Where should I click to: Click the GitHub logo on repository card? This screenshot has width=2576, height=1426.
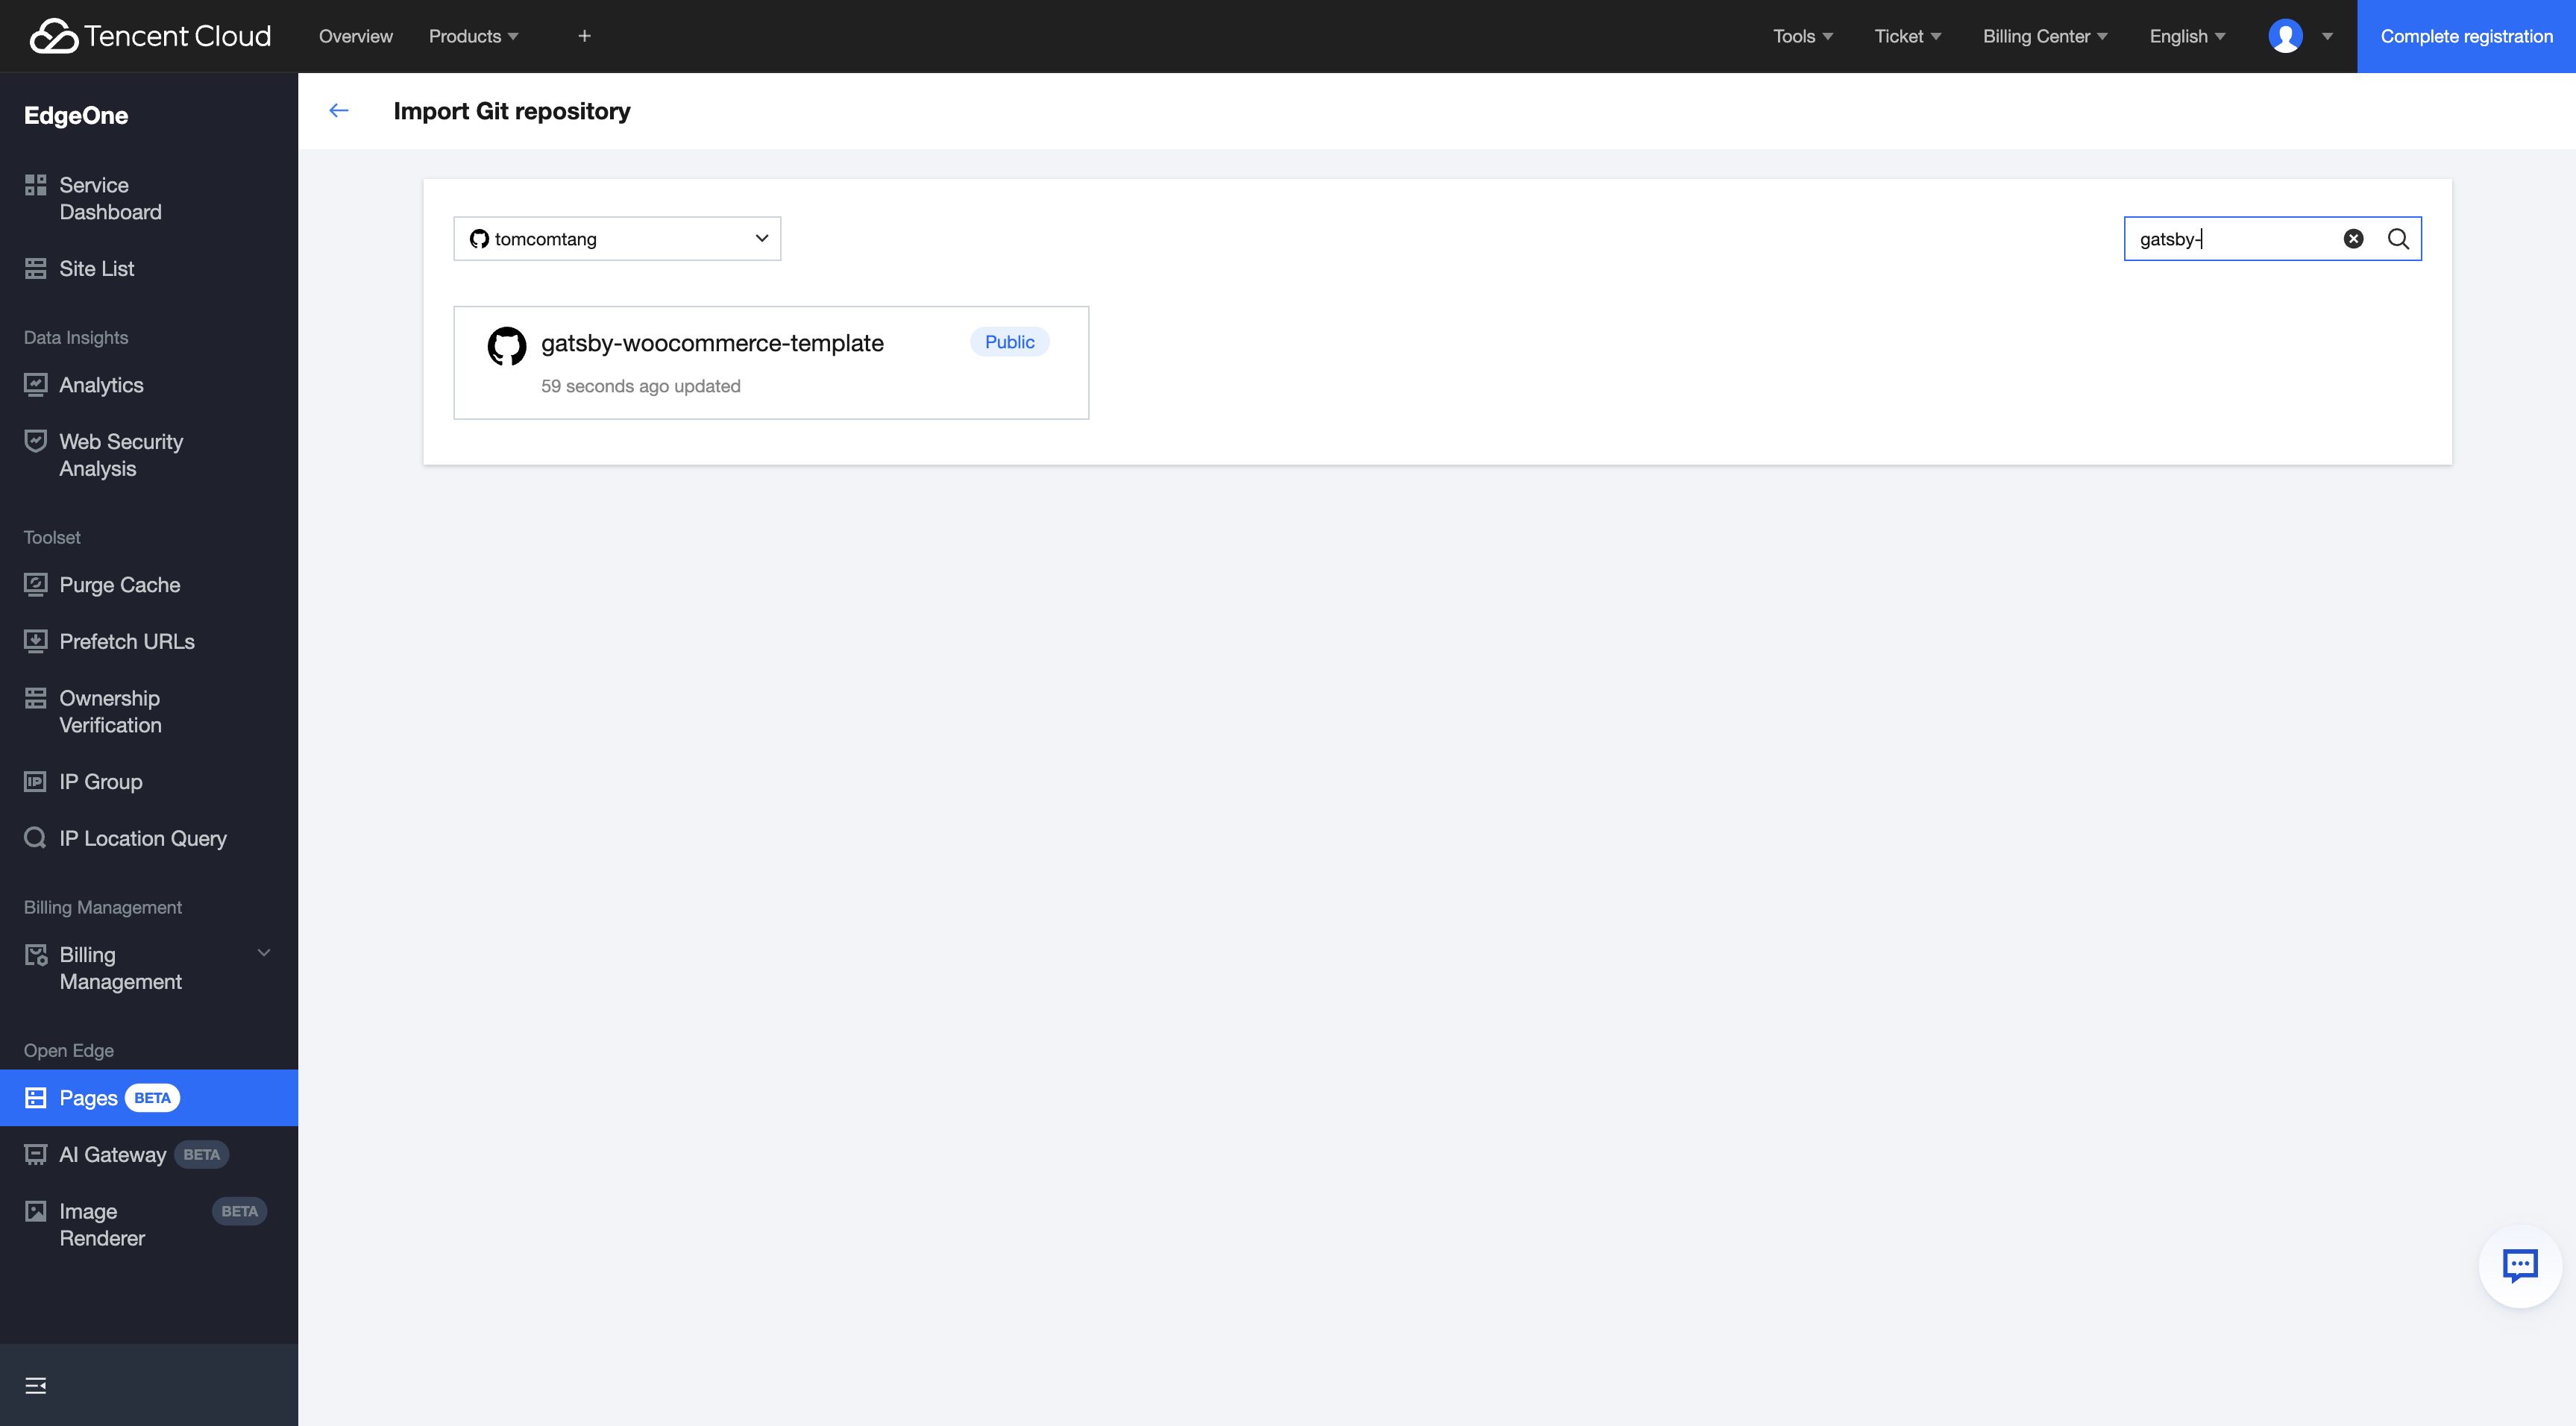506,345
